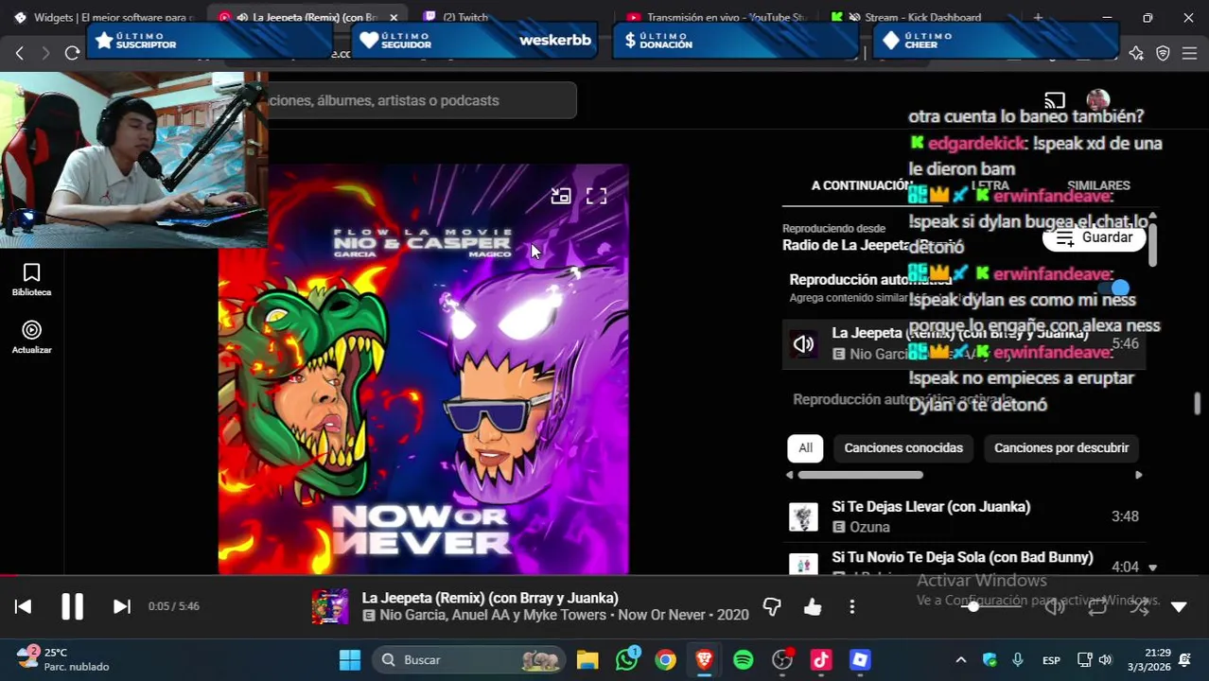Switch to the Twitch browser tab
1209x681 pixels.
tap(465, 17)
